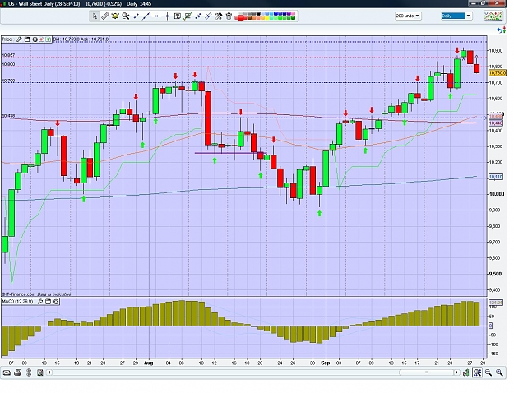Image resolution: width=514 pixels, height=393 pixels.
Task: Open the 200 units dropdown
Action: tap(408, 16)
